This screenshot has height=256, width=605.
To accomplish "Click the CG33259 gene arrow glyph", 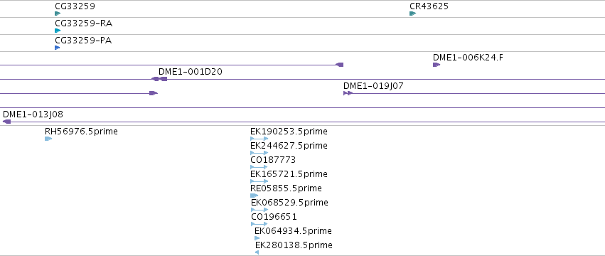I will point(58,14).
